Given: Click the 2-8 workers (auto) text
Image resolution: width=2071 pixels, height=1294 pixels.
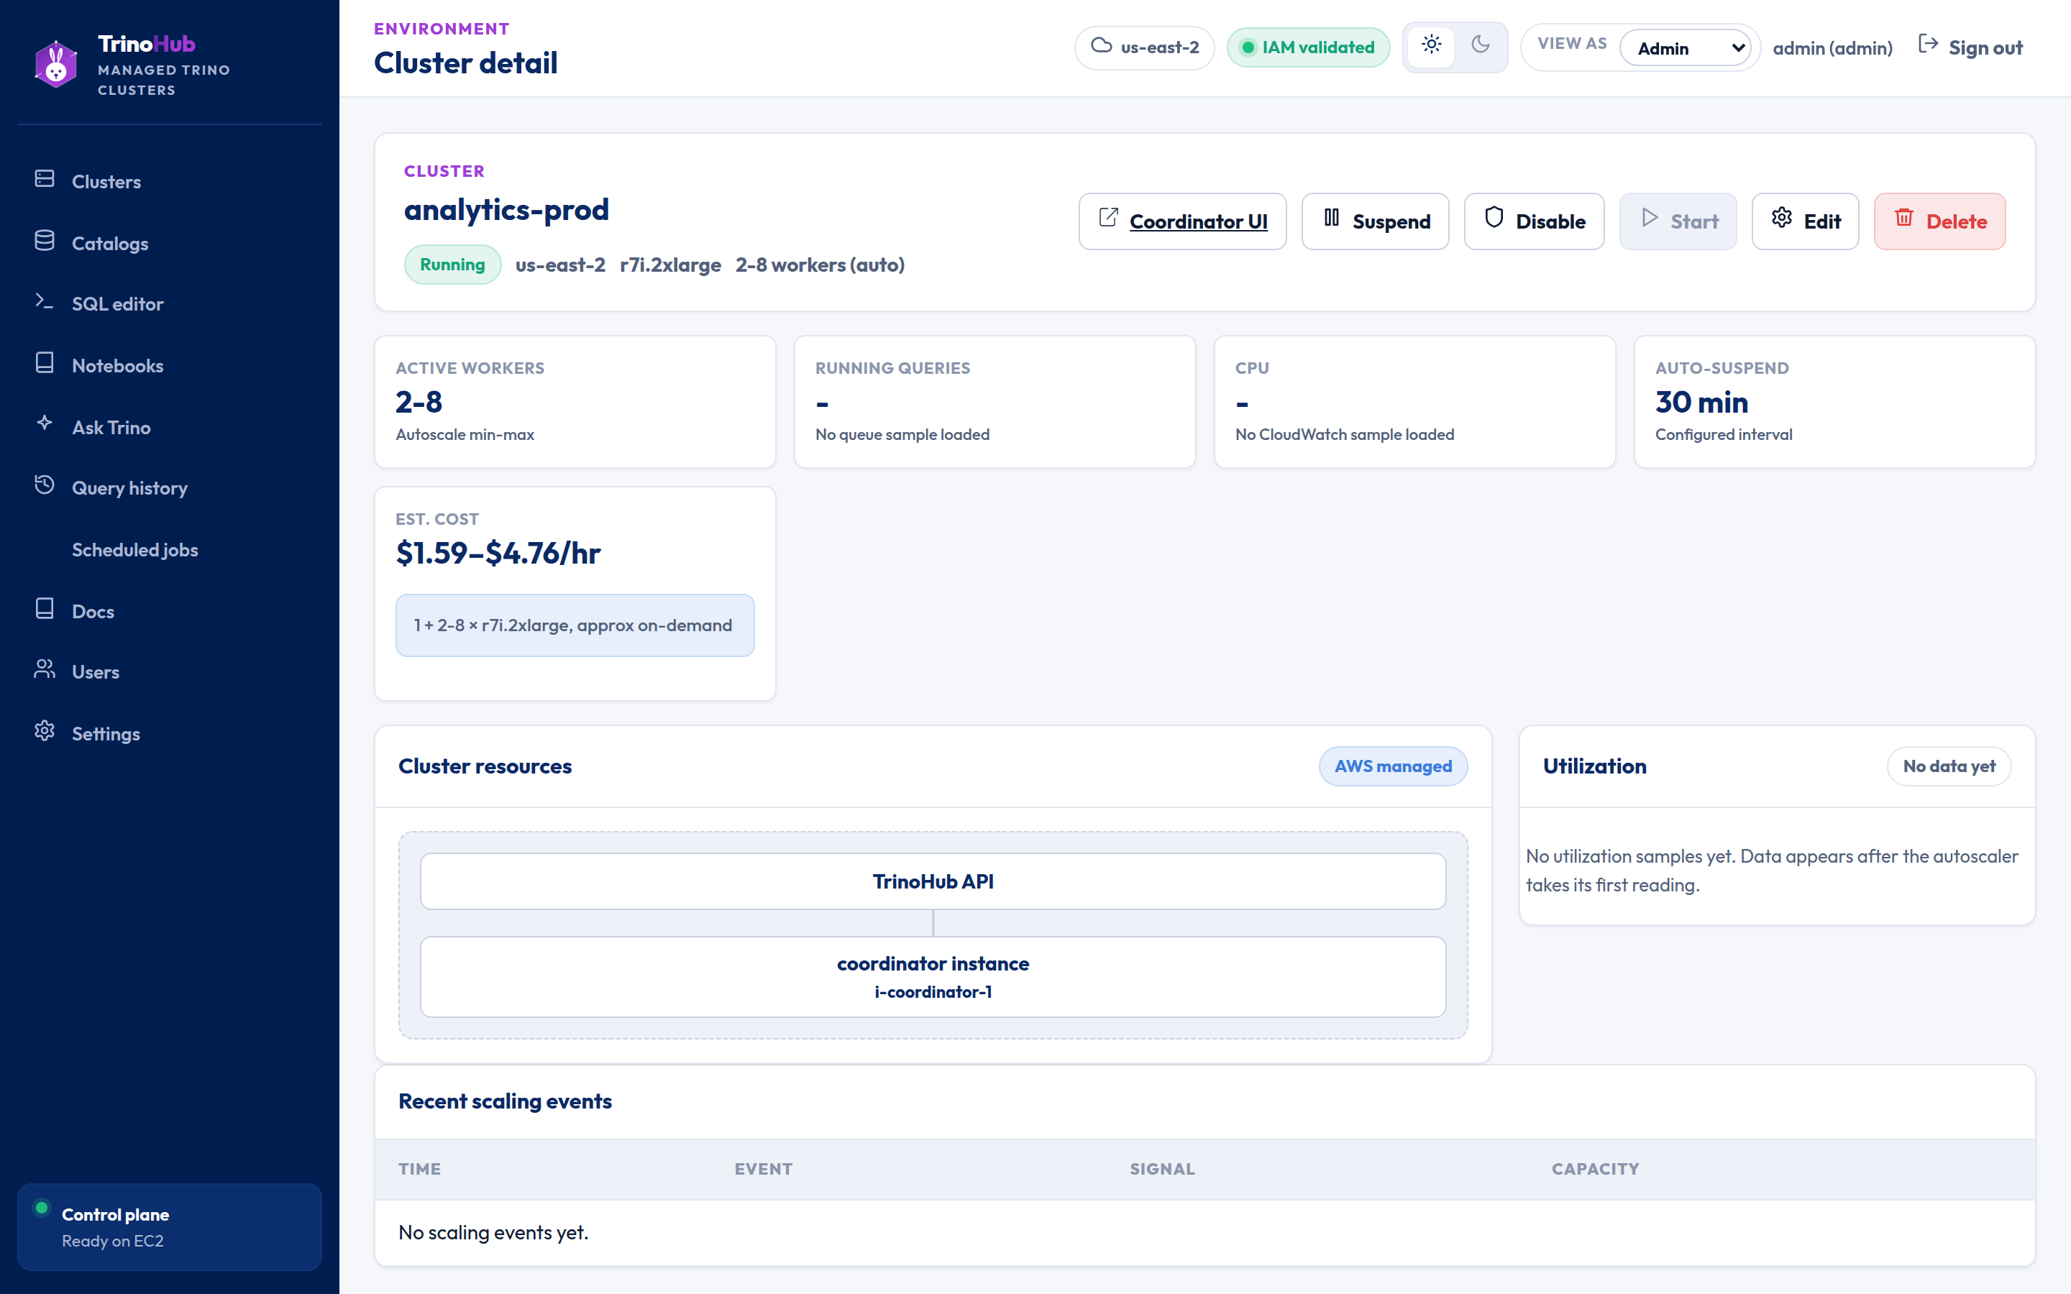Looking at the screenshot, I should [x=820, y=265].
